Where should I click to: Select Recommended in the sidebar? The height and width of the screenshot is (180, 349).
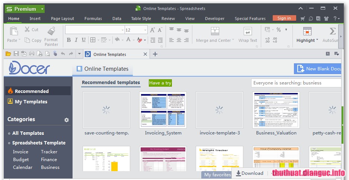point(38,91)
